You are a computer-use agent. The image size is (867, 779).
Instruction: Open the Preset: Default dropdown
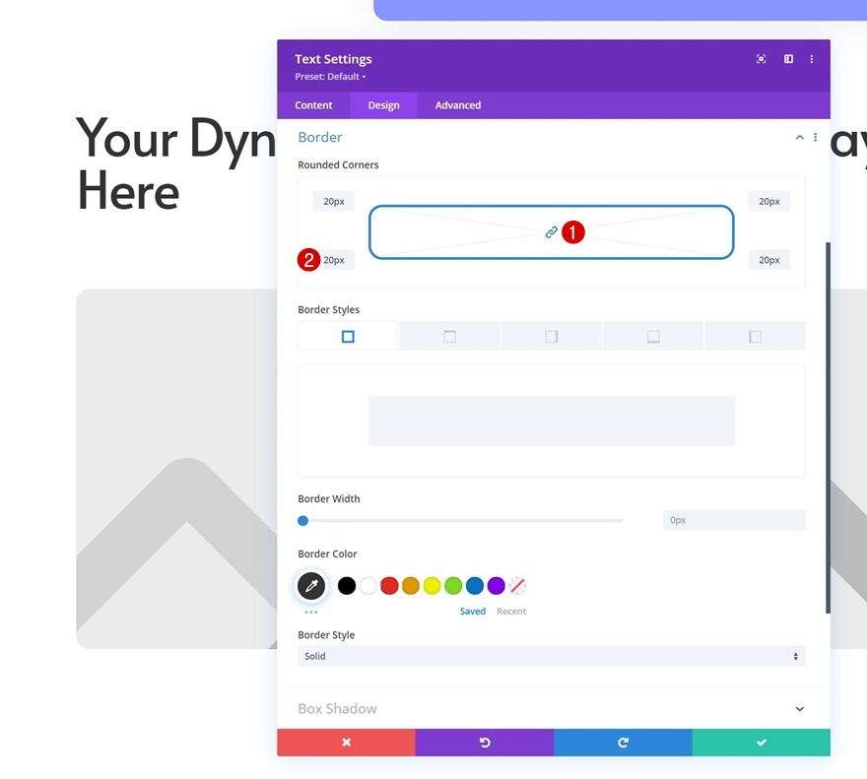point(330,77)
